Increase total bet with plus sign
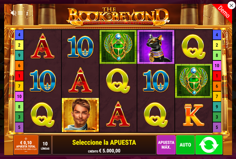The width and height of the screenshot is (236, 159). (x=26, y=139)
